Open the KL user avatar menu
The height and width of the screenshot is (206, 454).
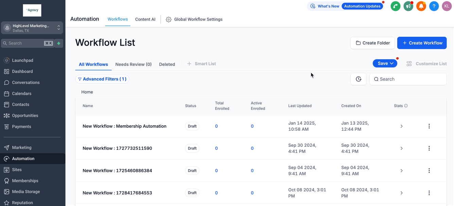coord(447,6)
